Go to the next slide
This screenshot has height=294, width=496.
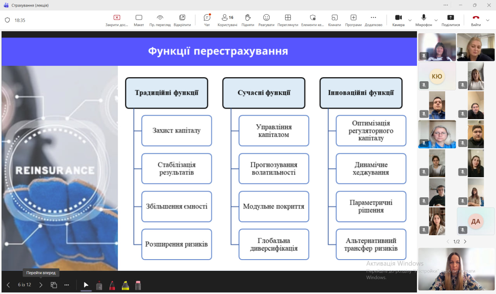click(x=41, y=285)
